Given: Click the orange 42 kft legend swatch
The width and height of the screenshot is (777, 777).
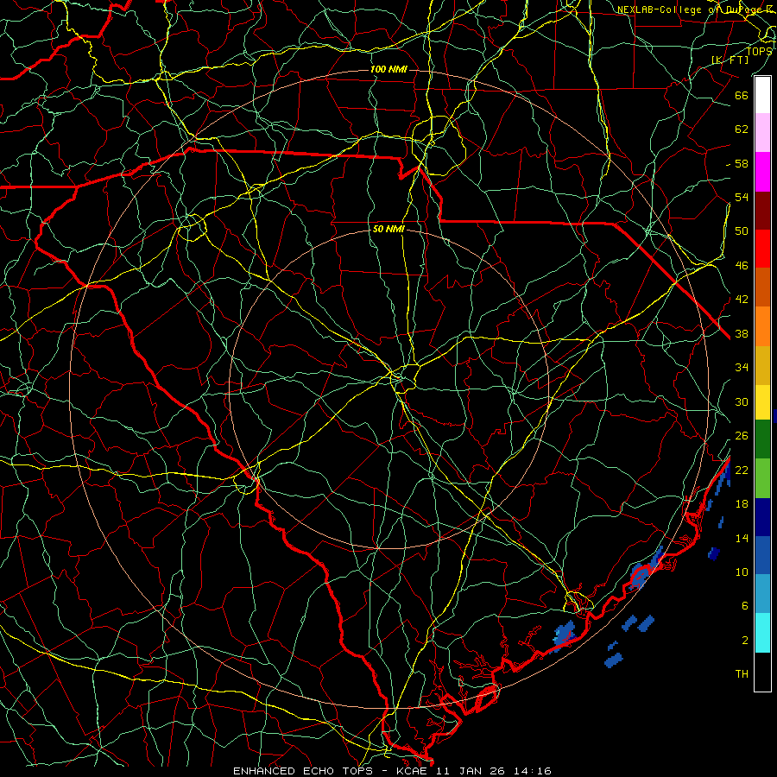Looking at the screenshot, I should pyautogui.click(x=762, y=326).
